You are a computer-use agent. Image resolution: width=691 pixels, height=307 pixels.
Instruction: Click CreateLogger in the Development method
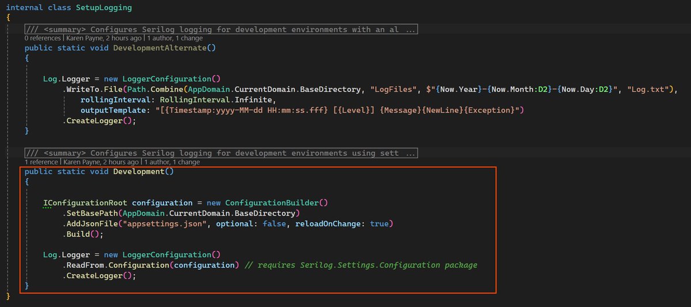94,275
